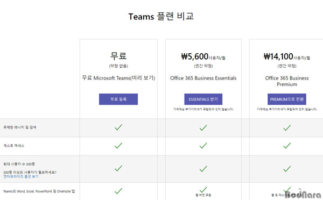Click the 300명 이상의 사용자가 필요하세요? text
Screen dimensions: 323x200
[x=30, y=172]
